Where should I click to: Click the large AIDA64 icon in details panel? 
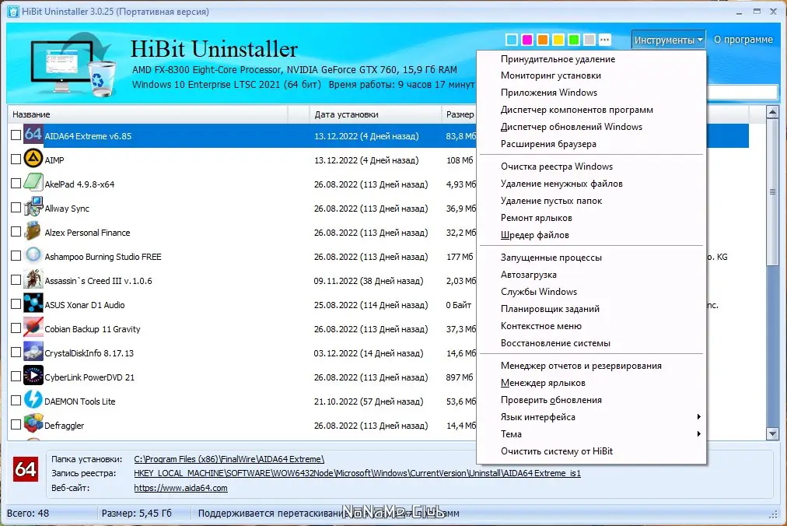click(26, 469)
